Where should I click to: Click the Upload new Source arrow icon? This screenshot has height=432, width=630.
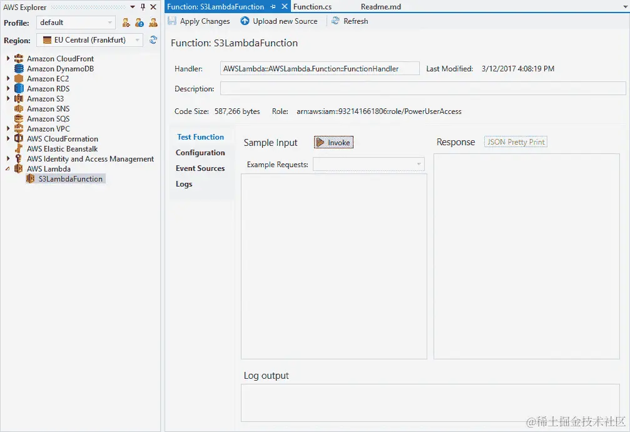pos(245,21)
